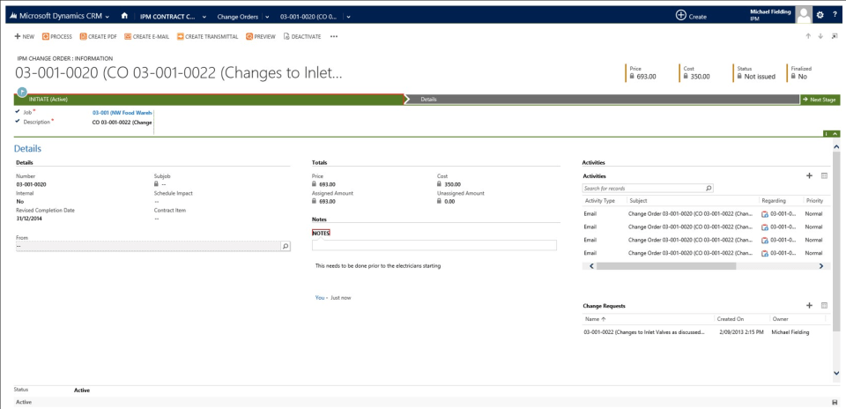Viewport: 846px width, 409px height.
Task: Select the Details process stage
Action: 602,100
